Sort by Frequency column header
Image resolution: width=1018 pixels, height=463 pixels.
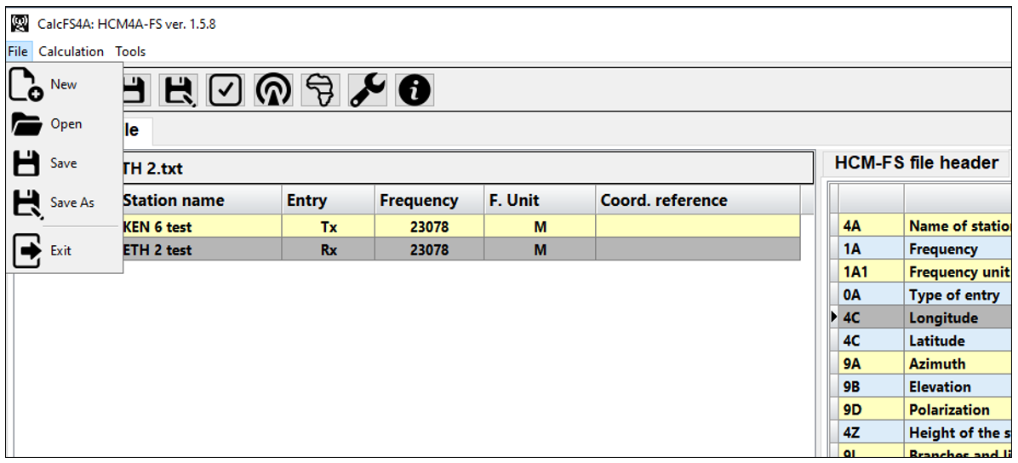tap(430, 201)
